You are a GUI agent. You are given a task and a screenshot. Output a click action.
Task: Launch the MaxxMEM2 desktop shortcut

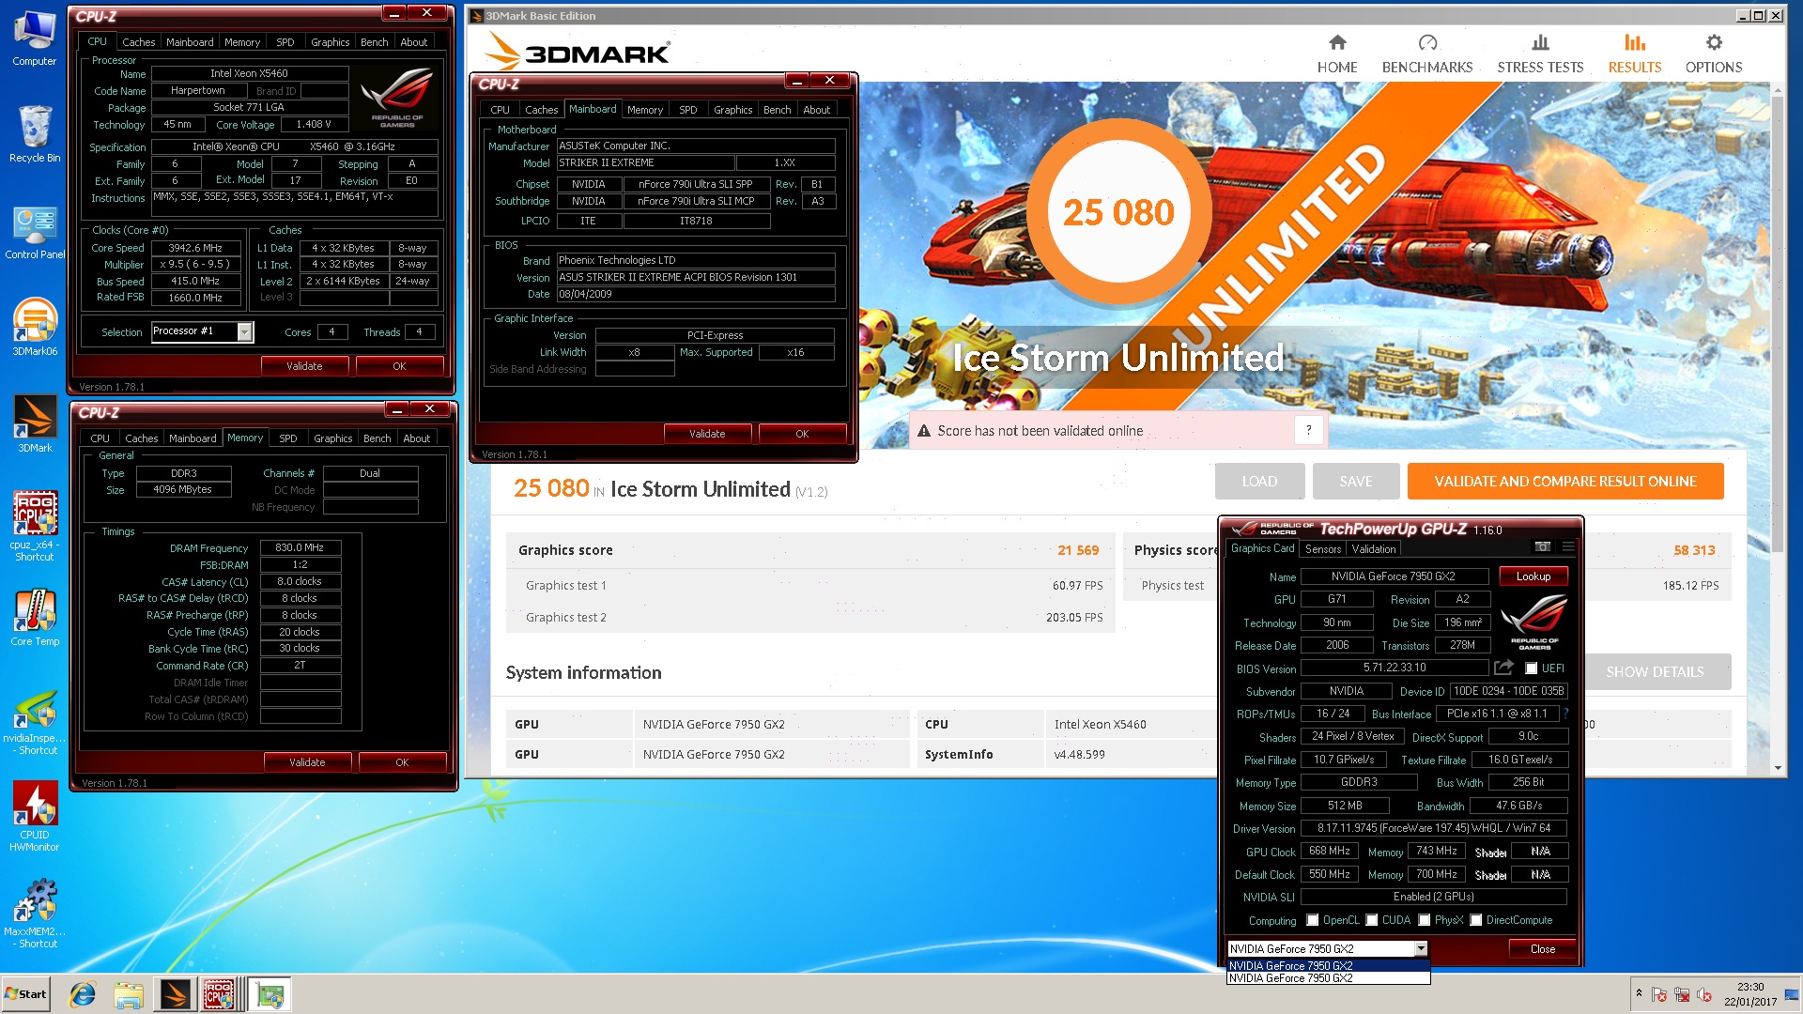coord(35,914)
